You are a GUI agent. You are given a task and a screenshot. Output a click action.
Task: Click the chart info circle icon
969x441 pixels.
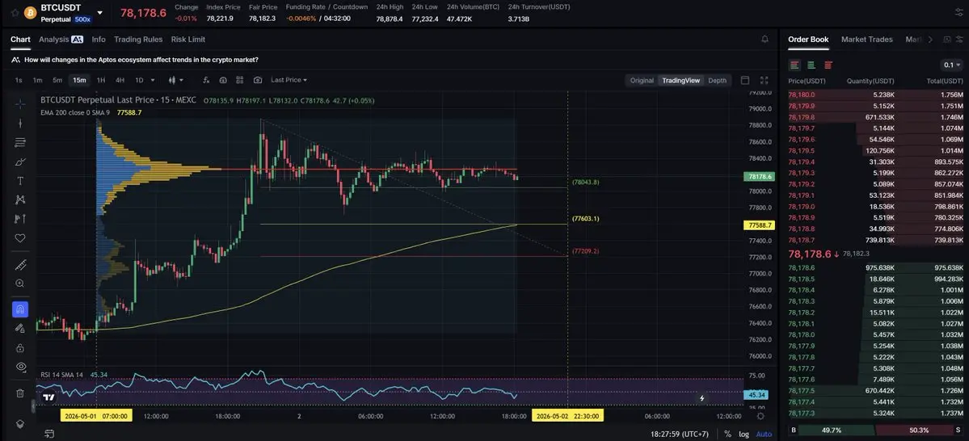223,80
